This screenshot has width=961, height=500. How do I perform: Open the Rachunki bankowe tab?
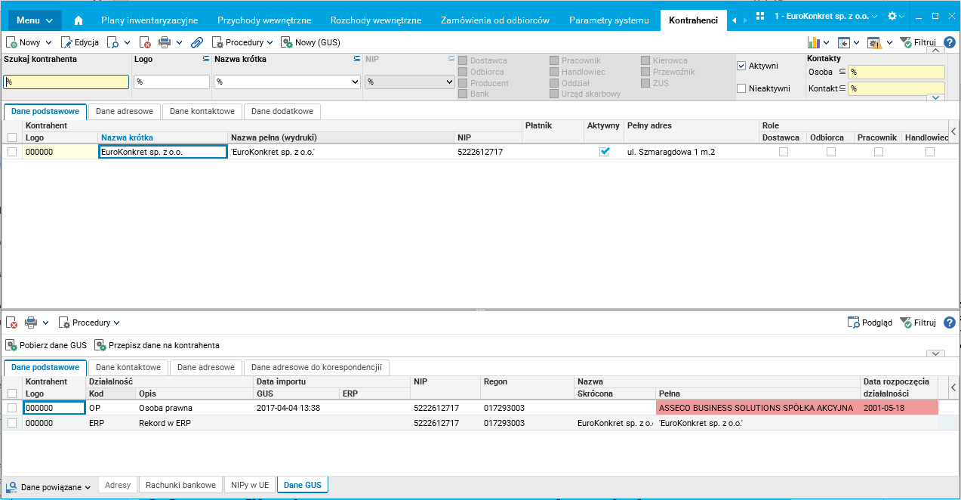(x=180, y=485)
